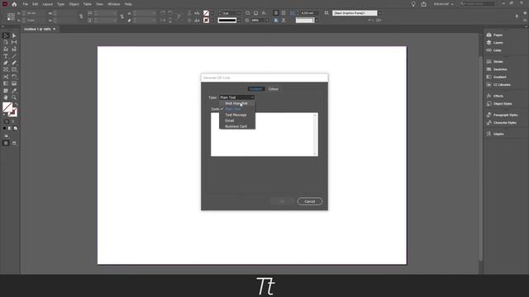Toggle Preview screen mode in toolbox

[x=14, y=143]
